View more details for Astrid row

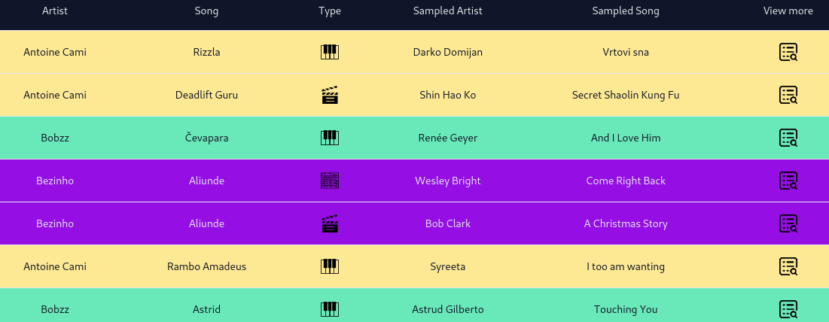[788, 309]
